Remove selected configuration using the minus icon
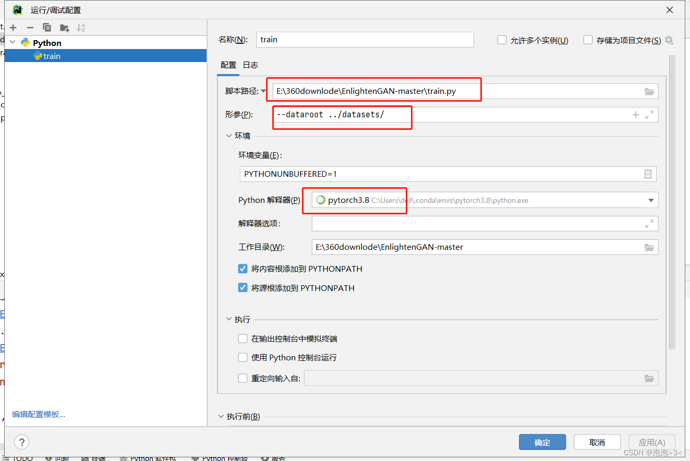The image size is (690, 461). pos(30,27)
